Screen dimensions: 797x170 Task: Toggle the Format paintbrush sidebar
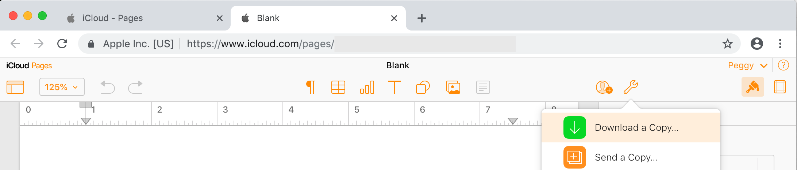(752, 87)
